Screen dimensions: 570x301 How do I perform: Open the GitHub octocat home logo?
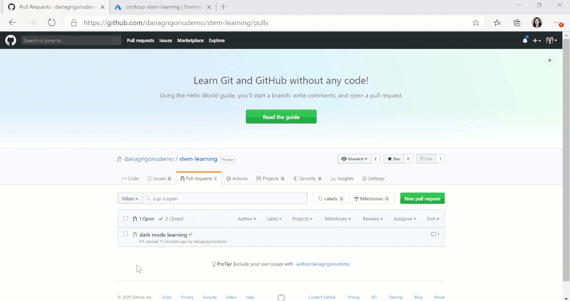(x=11, y=40)
